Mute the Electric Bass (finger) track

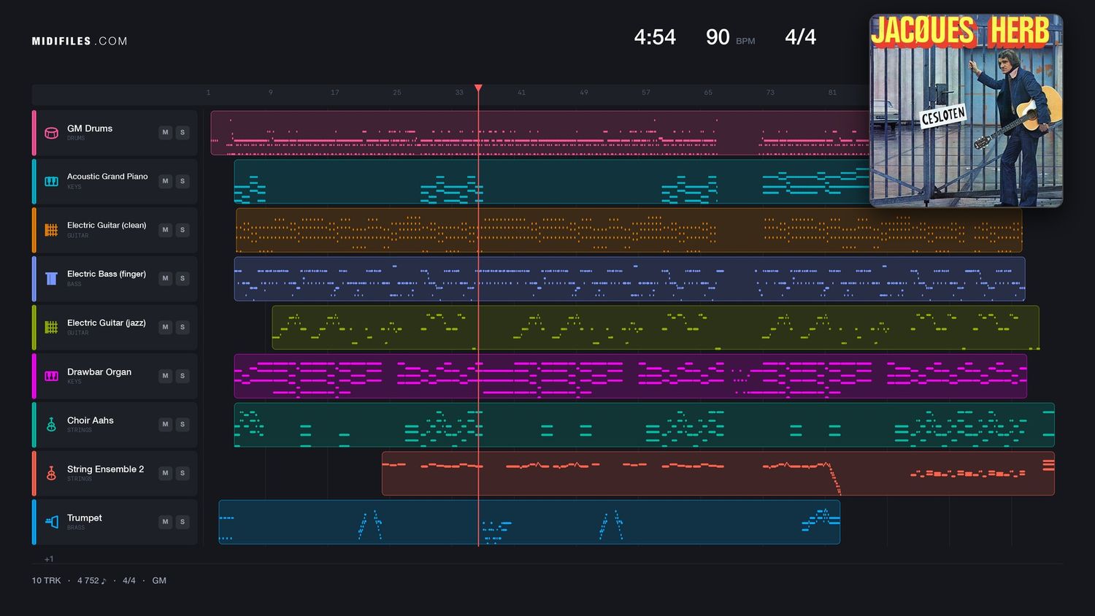166,278
